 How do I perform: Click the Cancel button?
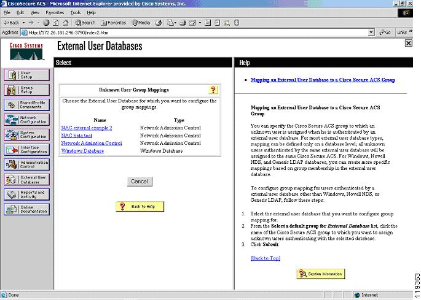[x=140, y=182]
